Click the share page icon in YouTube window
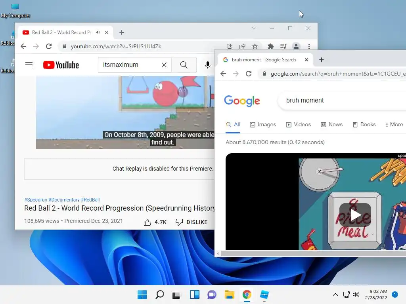 (242, 46)
